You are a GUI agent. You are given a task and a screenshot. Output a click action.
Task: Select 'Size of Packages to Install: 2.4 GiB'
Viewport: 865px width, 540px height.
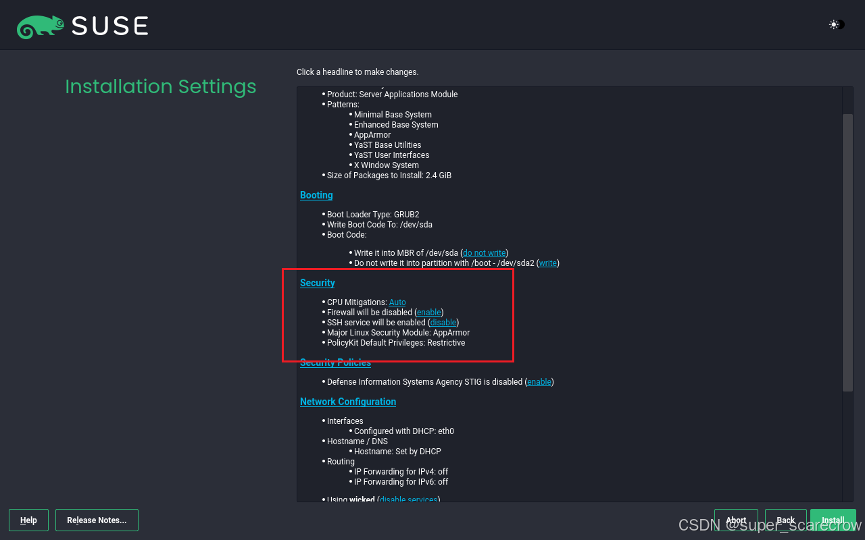click(x=389, y=175)
